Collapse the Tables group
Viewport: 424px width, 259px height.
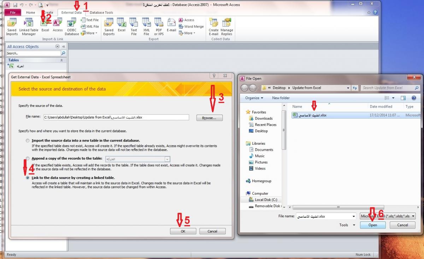[x=62, y=60]
